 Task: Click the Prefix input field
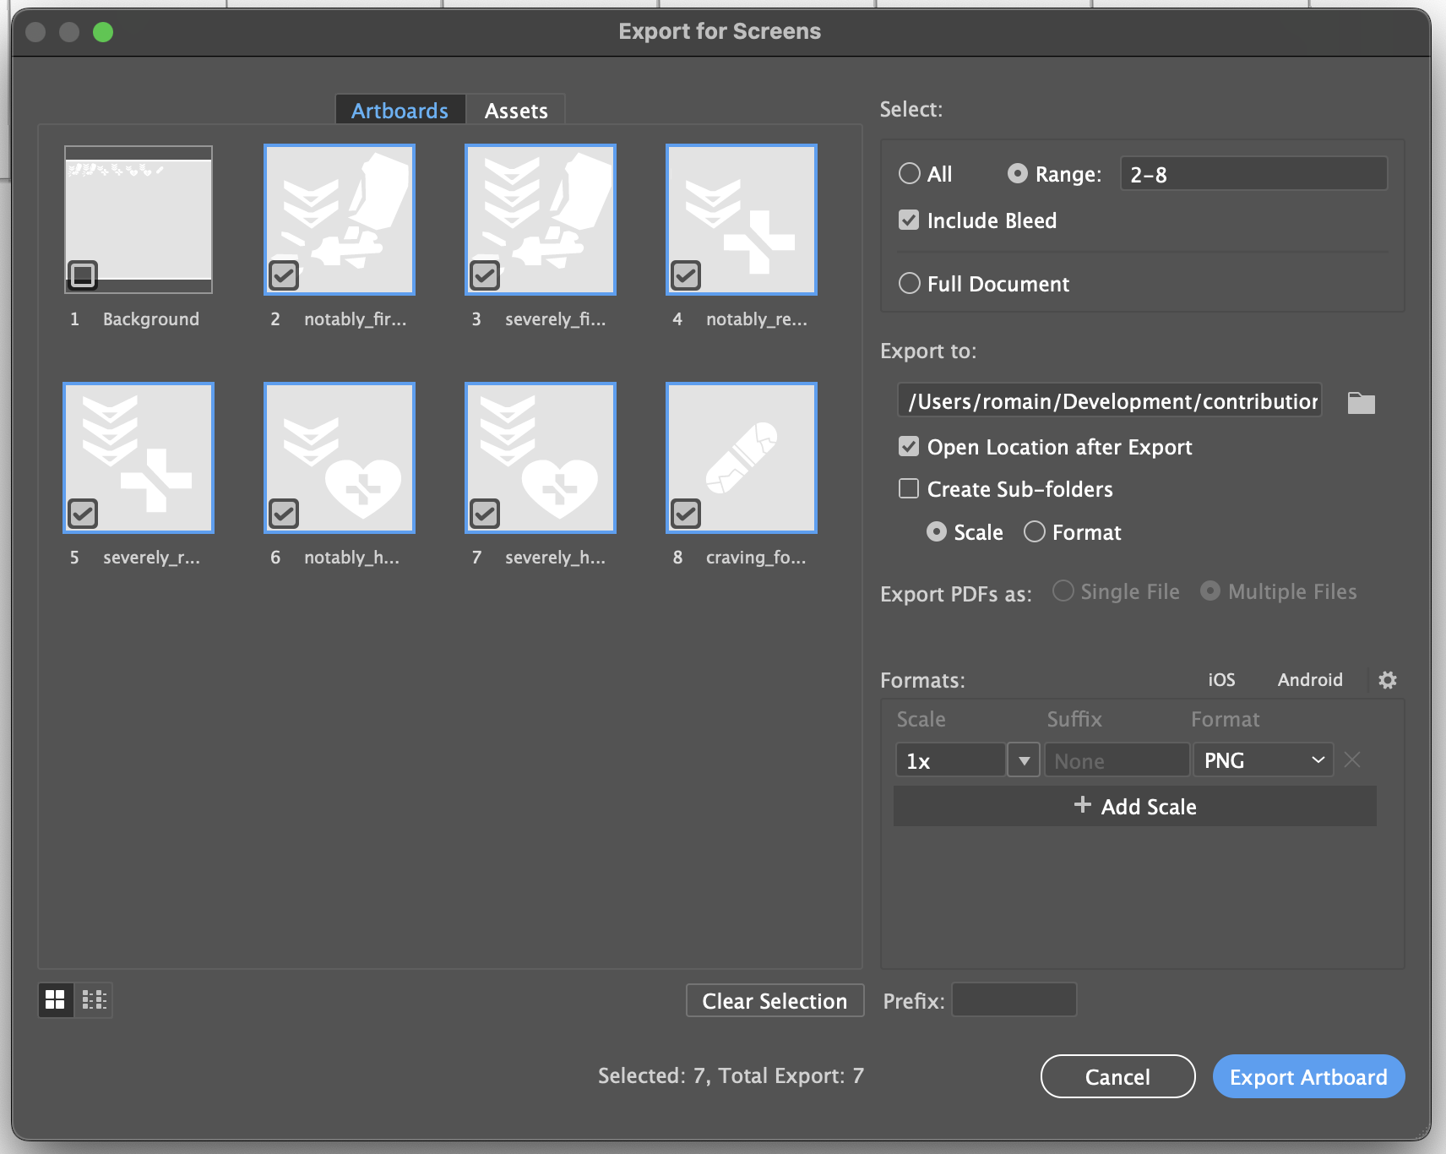[1014, 1000]
